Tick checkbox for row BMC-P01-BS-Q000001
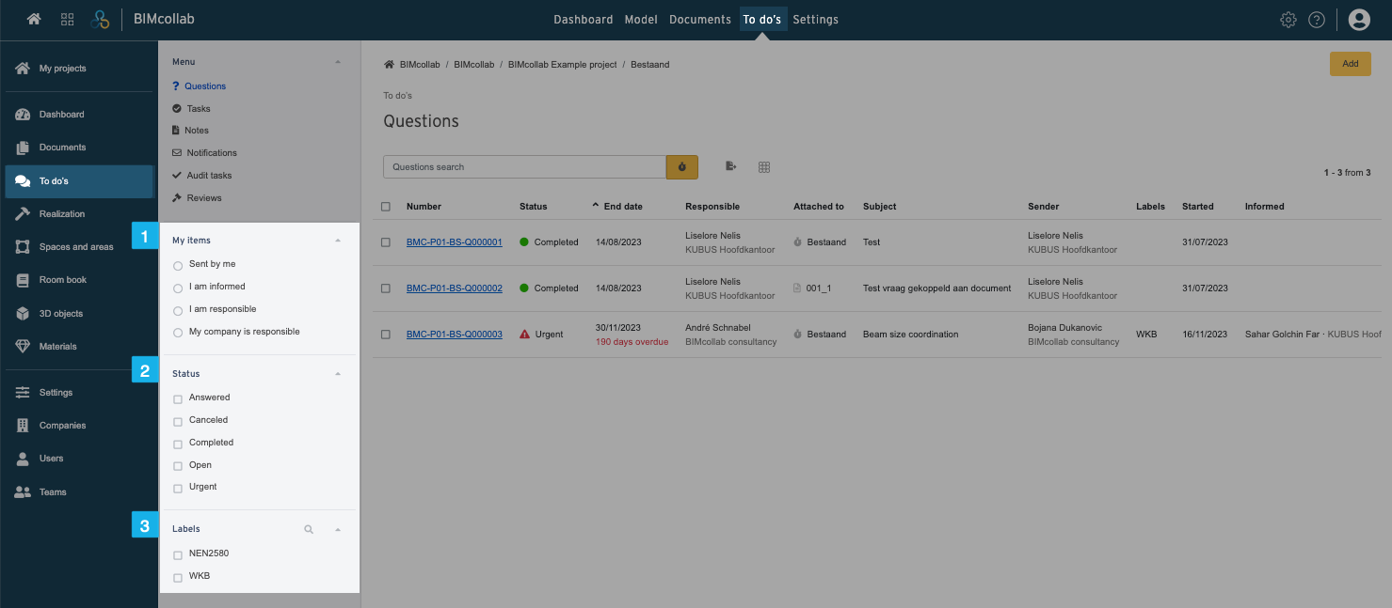This screenshot has height=608, width=1392. pos(386,242)
